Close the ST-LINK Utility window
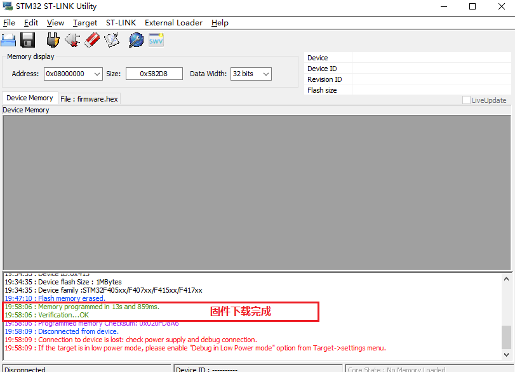515x372 pixels. tap(501, 6)
